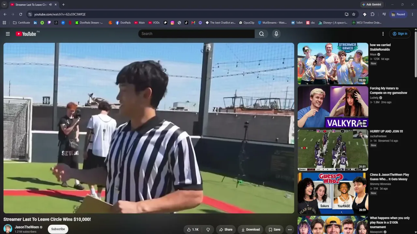Viewport: 417px width, 234px height.
Task: Open 'HURRY UP AND JOIN !!!!' football thumbnail
Action: coord(333,150)
